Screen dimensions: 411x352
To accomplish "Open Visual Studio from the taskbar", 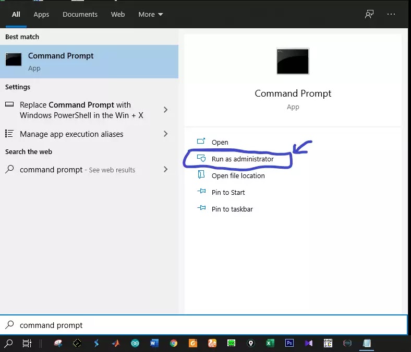I will (x=309, y=343).
